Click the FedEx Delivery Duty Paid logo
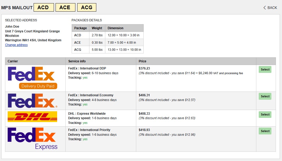Image resolution: width=282 pixels, height=161 pixels. (x=33, y=78)
